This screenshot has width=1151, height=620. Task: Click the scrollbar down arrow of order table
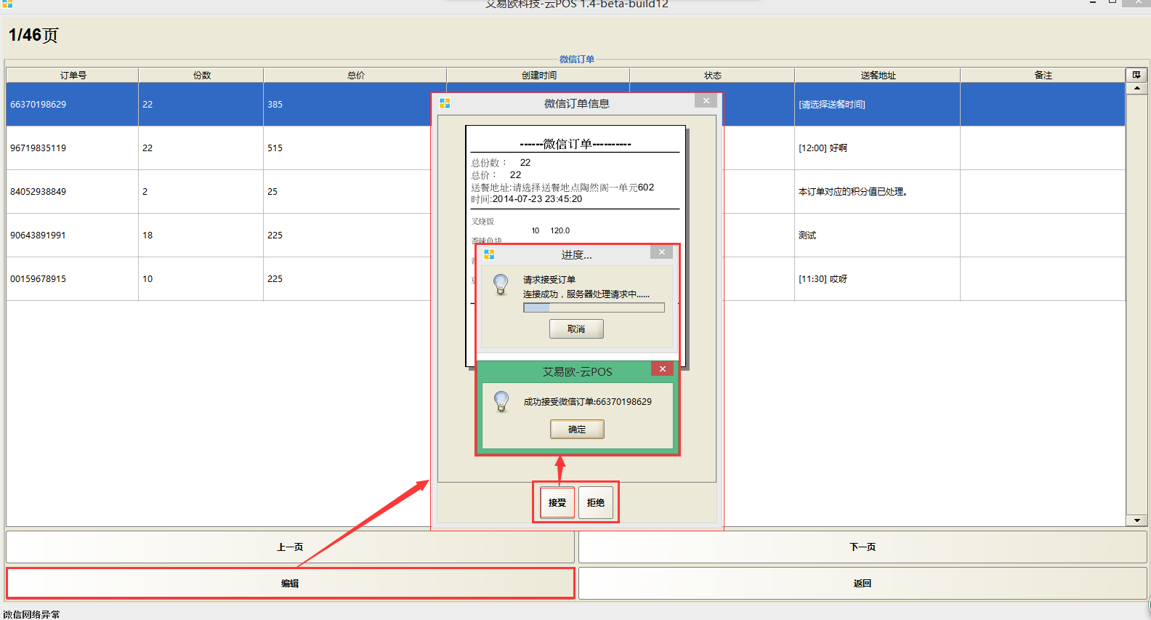pyautogui.click(x=1136, y=520)
